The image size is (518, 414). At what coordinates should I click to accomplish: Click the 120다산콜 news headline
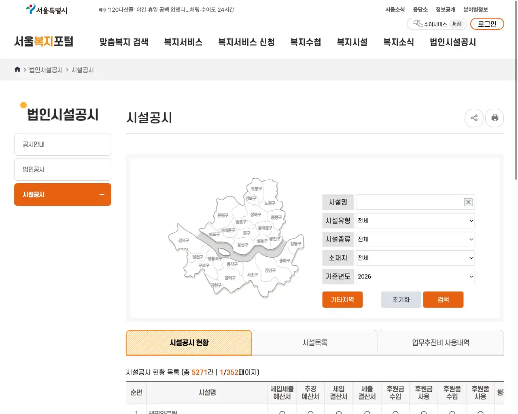point(171,10)
